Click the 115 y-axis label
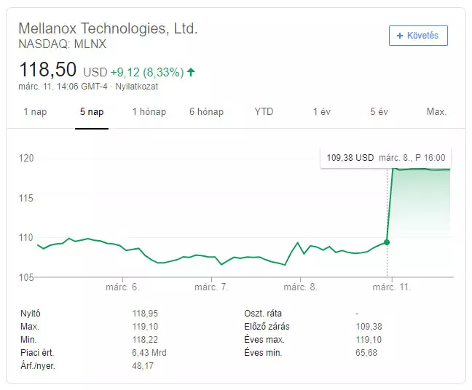Screen dimensions: 472x390 [26, 198]
